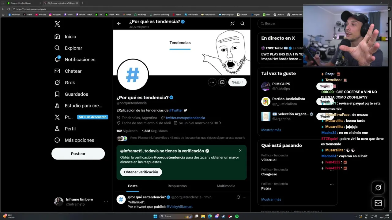Open Partido Justicialista suggested account

coord(288,101)
